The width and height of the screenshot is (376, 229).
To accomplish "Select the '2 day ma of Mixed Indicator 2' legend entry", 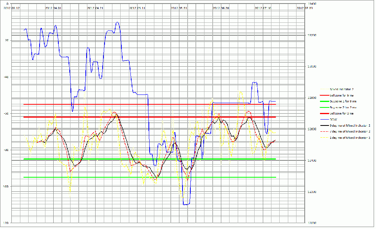I will click(345, 138).
